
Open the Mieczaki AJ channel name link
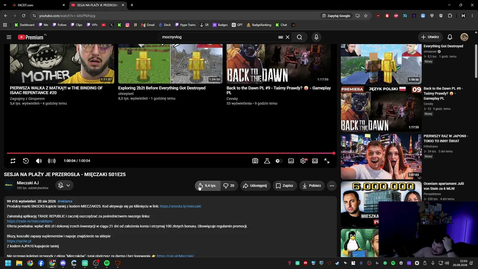click(28, 183)
